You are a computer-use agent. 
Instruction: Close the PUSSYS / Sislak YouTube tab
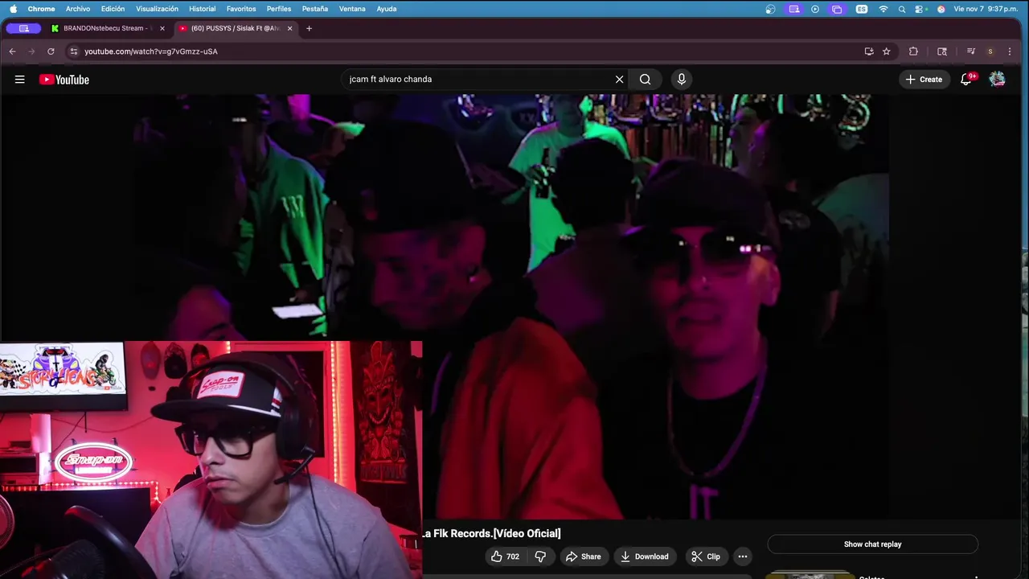290,28
